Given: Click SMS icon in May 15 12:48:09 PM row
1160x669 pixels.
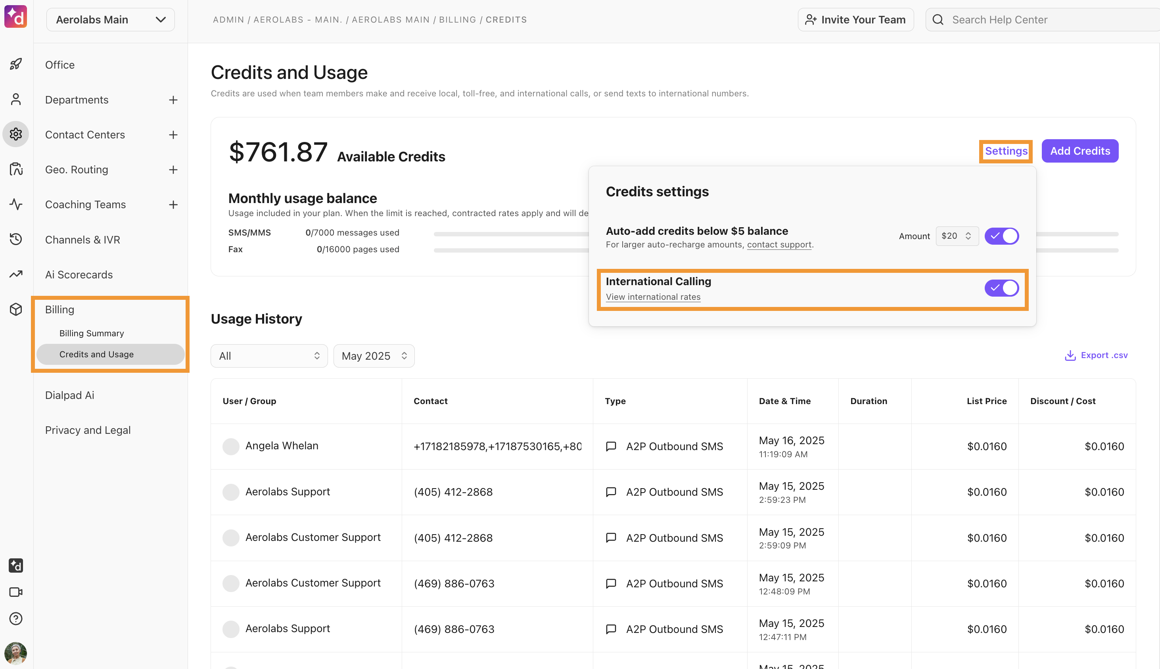Looking at the screenshot, I should pyautogui.click(x=611, y=583).
